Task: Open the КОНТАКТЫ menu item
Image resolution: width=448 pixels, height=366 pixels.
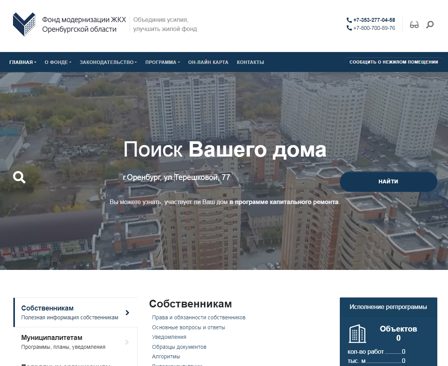Action: (250, 62)
